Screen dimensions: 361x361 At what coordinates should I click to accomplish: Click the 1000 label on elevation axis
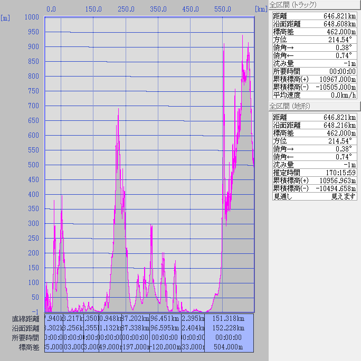coord(32,17)
